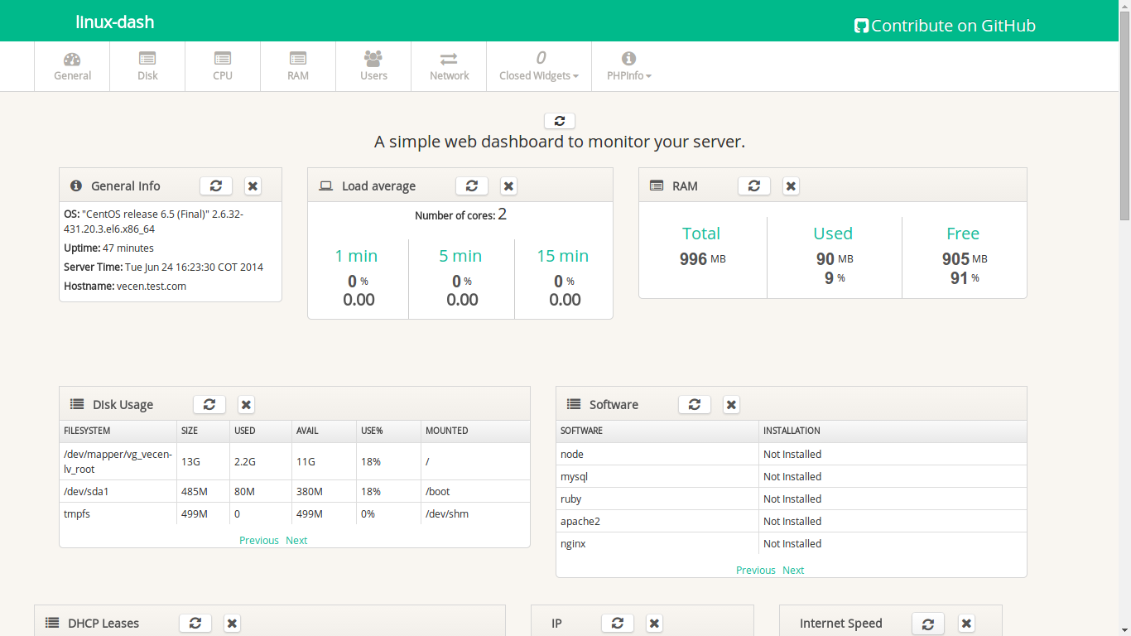
Task: Refresh the entire dashboard using the top refresh icon
Action: coord(559,120)
